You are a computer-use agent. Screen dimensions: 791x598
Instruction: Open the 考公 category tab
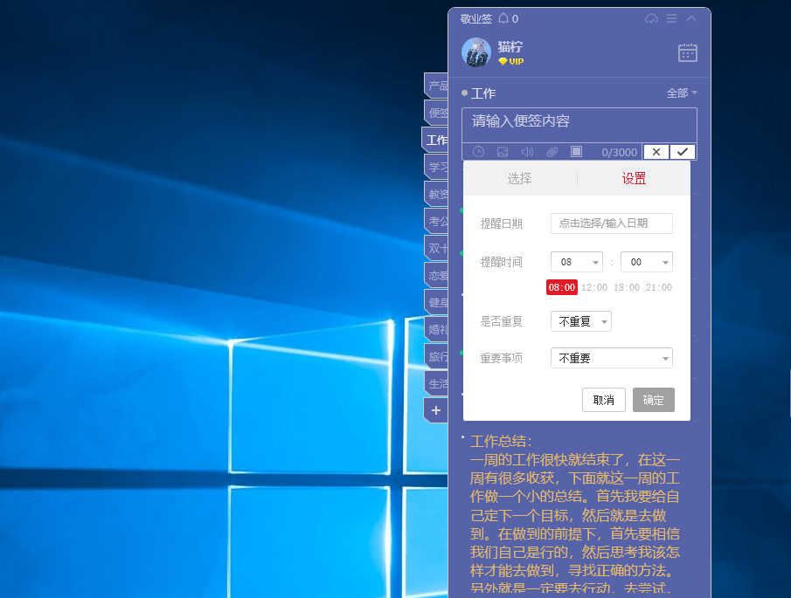click(437, 221)
